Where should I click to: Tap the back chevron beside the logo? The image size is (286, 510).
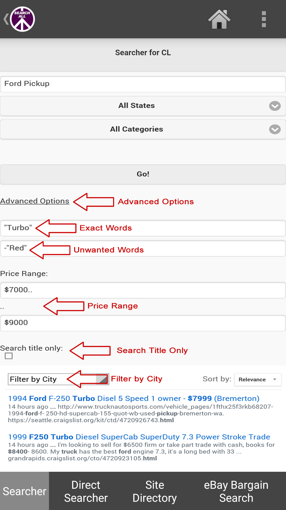[x=5, y=19]
